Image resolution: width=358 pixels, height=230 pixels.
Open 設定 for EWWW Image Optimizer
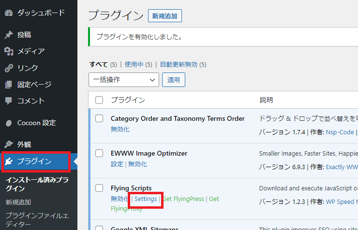pyautogui.click(x=117, y=164)
